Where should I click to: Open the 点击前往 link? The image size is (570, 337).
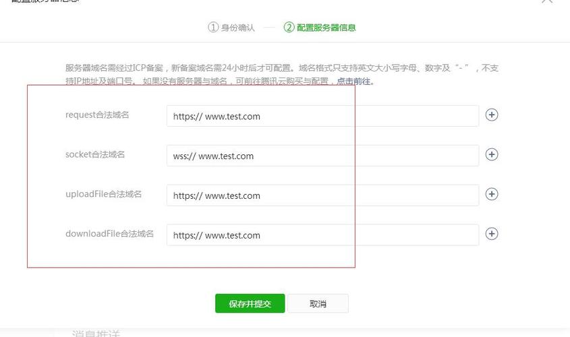(355, 82)
